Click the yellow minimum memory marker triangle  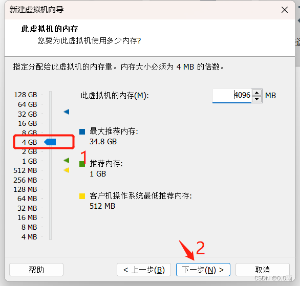pos(67,170)
